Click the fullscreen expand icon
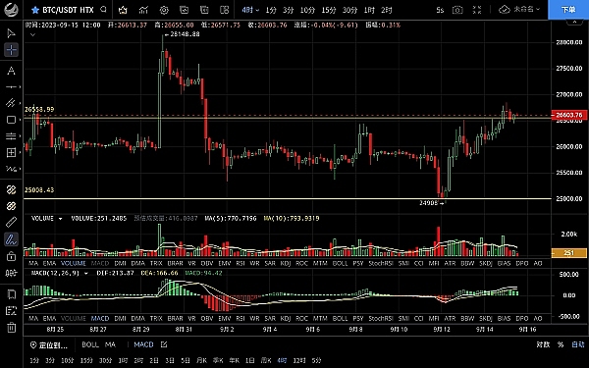589x368 pixels. (x=477, y=10)
